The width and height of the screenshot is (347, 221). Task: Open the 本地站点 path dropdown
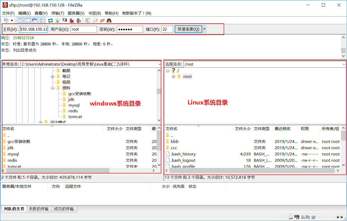point(159,64)
